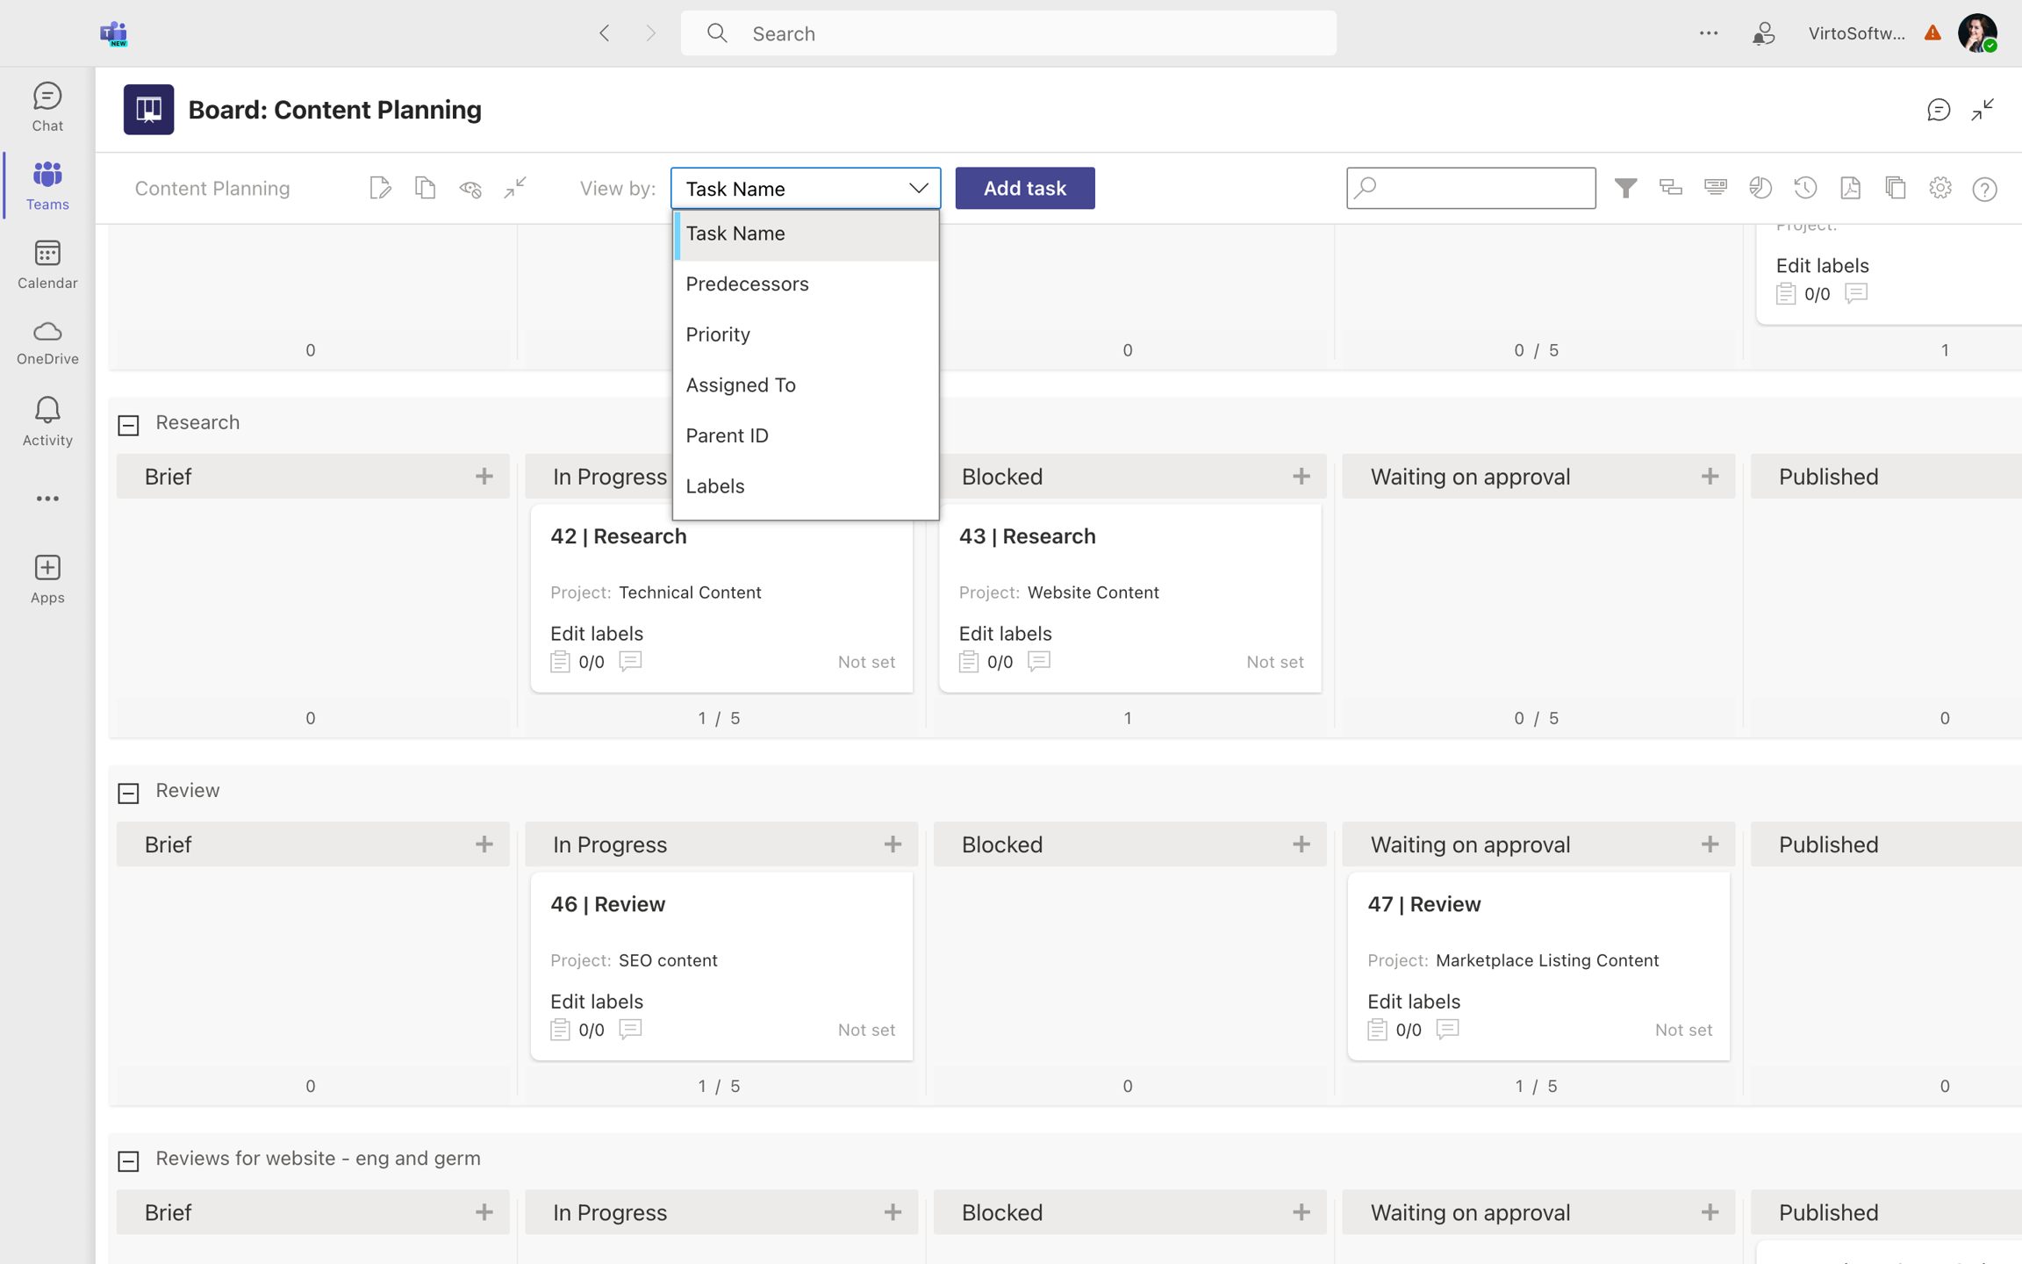The image size is (2022, 1264).
Task: Collapse the Reviews for website section
Action: (x=130, y=1158)
